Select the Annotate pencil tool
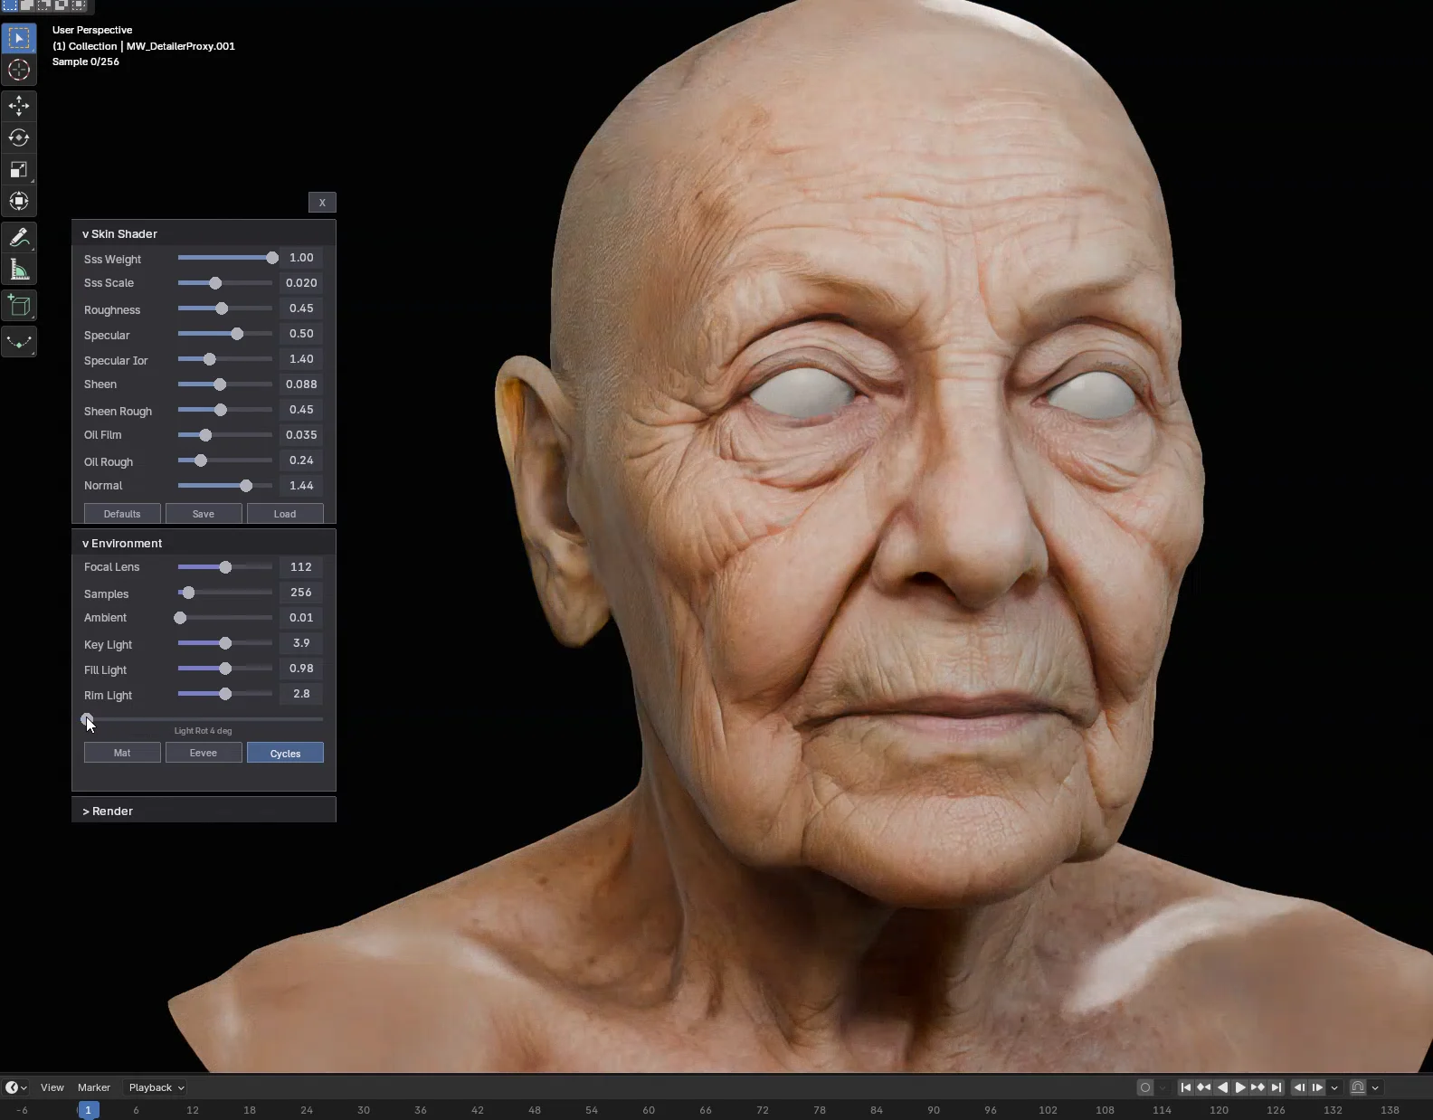1433x1120 pixels. coord(19,237)
